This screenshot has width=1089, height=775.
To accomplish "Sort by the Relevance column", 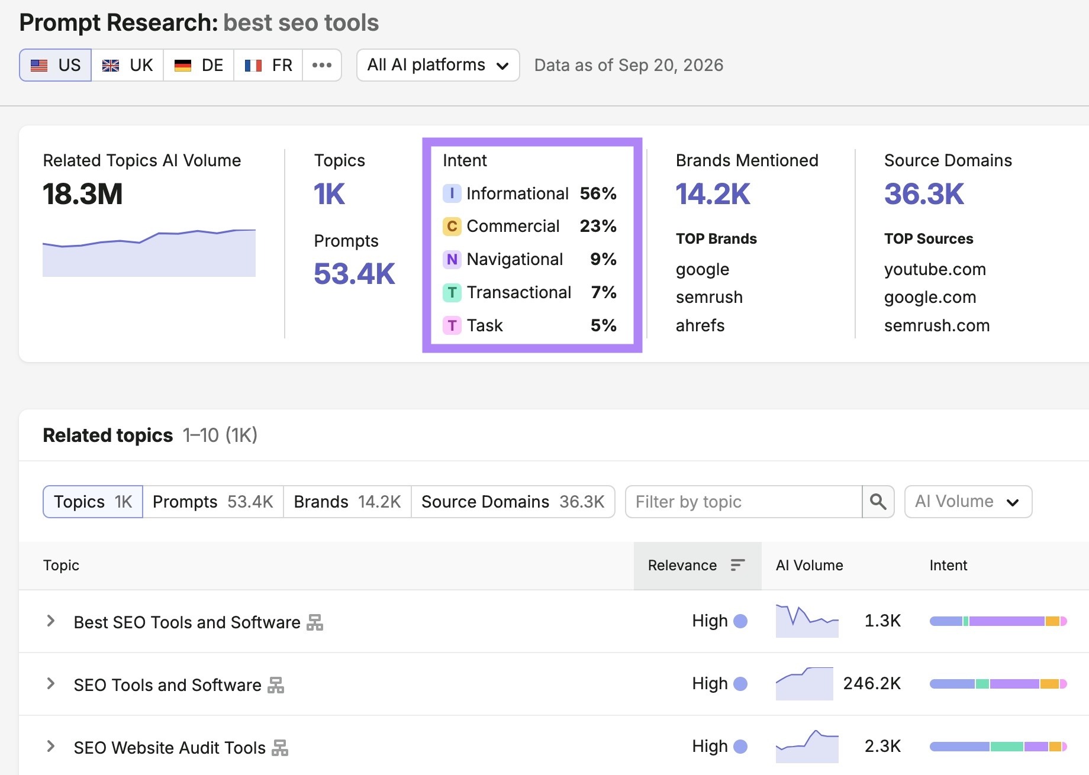I will coord(697,566).
